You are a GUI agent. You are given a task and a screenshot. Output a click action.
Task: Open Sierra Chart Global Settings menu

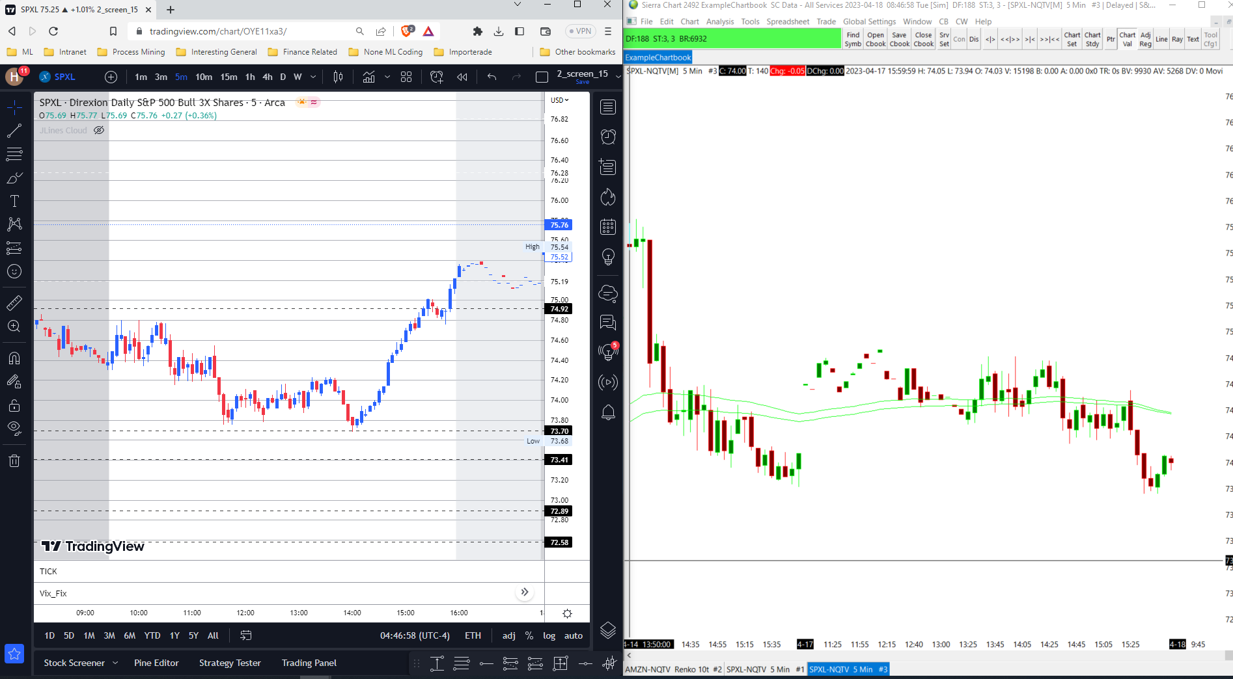coord(869,21)
